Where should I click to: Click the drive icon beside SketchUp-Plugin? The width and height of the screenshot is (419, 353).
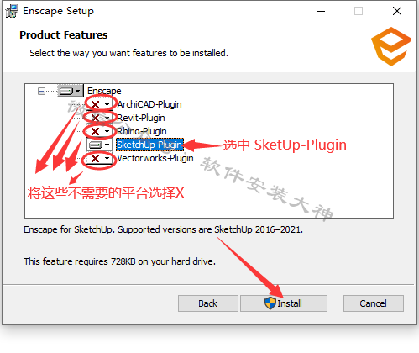tap(96, 145)
